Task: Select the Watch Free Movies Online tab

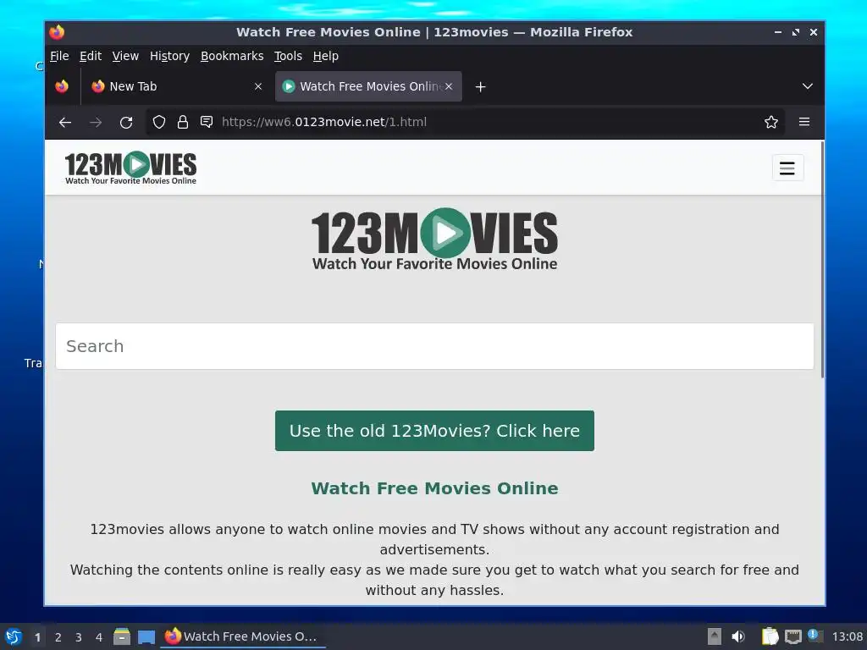Action: tap(368, 86)
